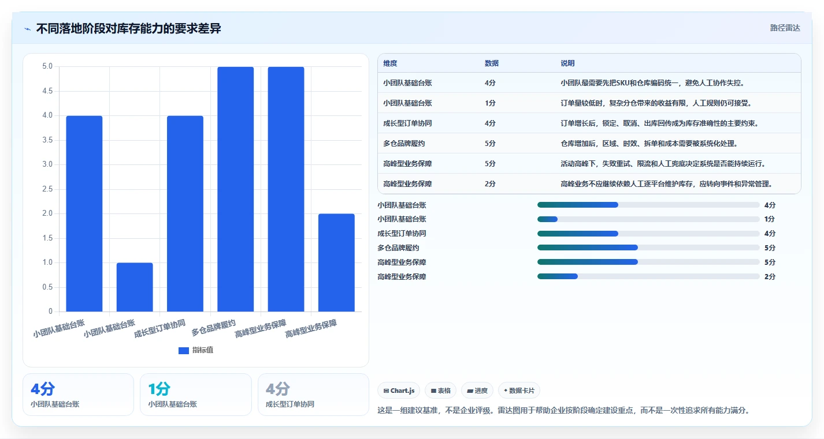Click 成长型订单协同 in the table's 维度 column
824x439 pixels.
tap(407, 123)
